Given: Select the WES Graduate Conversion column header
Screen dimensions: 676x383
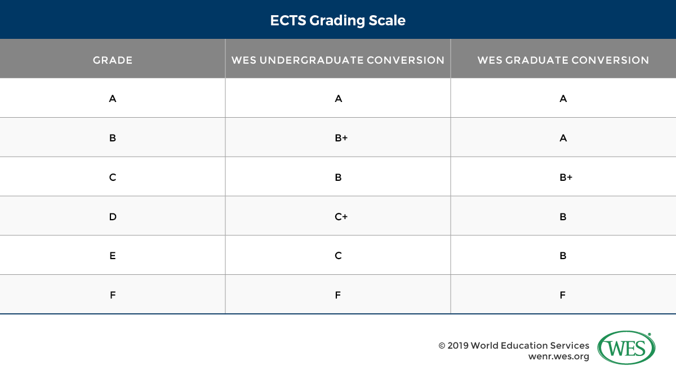Looking at the screenshot, I should coord(563,60).
